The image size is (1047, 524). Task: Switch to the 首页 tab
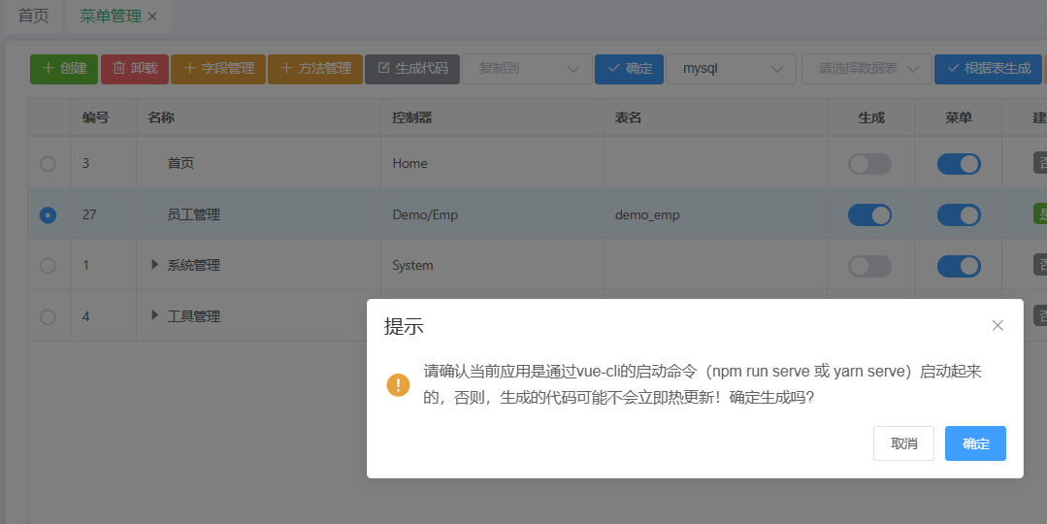pyautogui.click(x=34, y=16)
